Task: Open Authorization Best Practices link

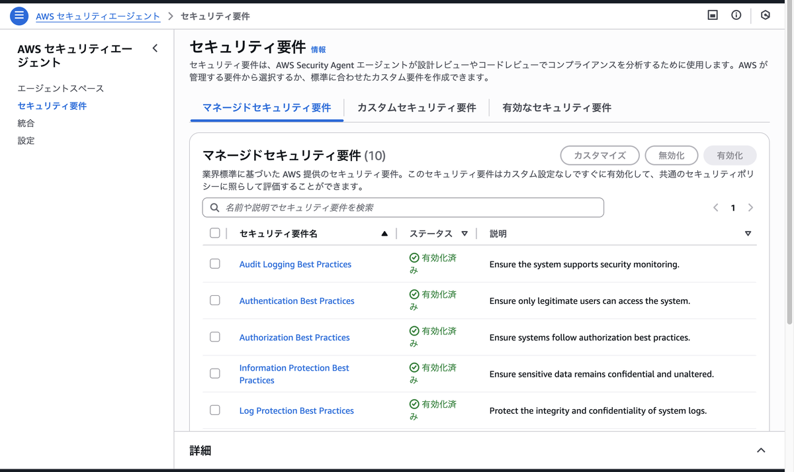Action: pos(294,338)
